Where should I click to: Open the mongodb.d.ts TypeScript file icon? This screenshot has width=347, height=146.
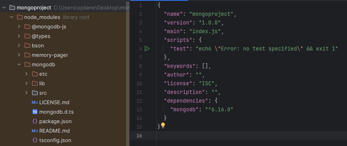pos(35,112)
